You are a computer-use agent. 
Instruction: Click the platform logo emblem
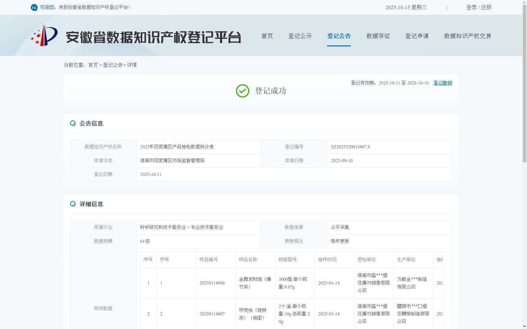pyautogui.click(x=44, y=36)
